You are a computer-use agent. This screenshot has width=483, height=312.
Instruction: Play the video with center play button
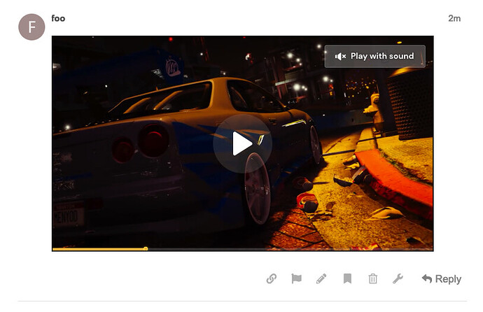click(x=242, y=143)
